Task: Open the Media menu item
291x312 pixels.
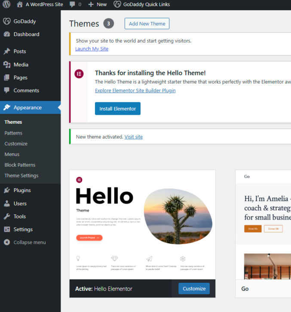Action: pyautogui.click(x=21, y=64)
